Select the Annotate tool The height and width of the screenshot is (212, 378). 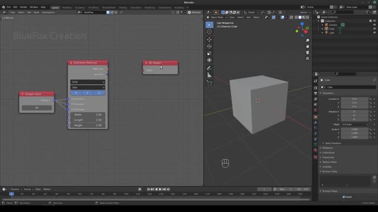click(x=209, y=68)
